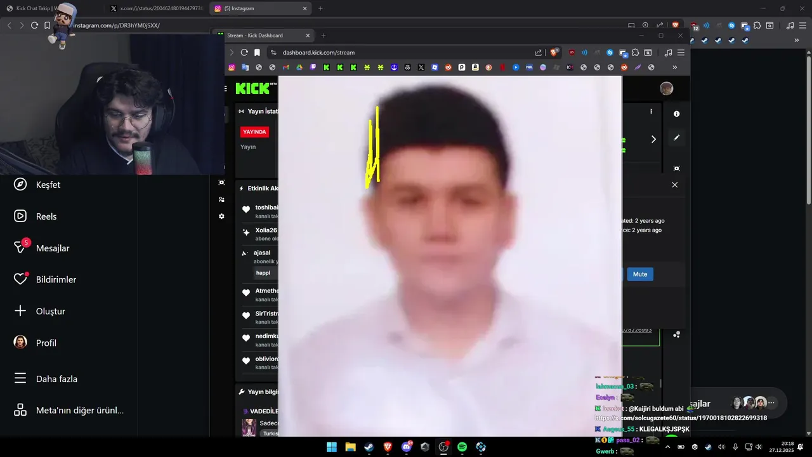Close the Kick user card with the X
The width and height of the screenshot is (812, 457).
(x=674, y=185)
